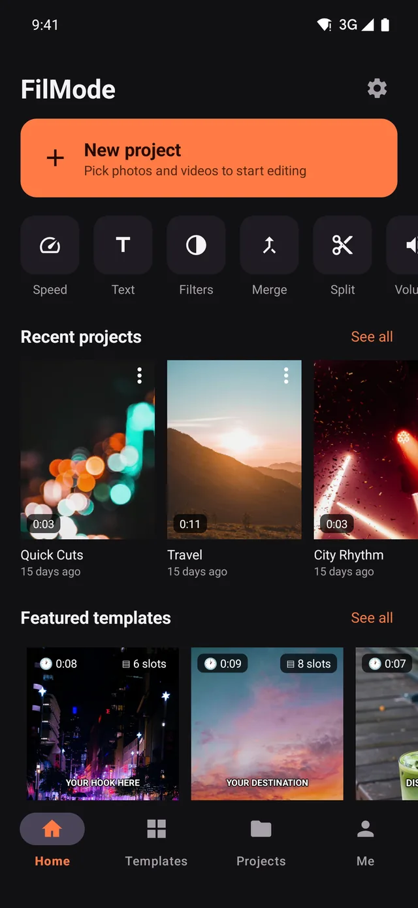418x908 pixels.
Task: Open the Split scissors tool
Action: pos(343,245)
